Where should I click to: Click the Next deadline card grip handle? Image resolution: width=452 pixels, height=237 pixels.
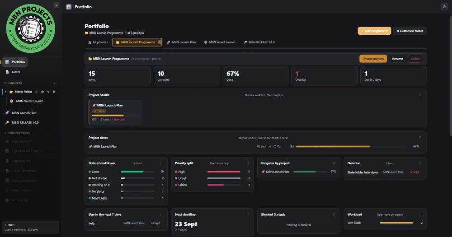pos(248,214)
